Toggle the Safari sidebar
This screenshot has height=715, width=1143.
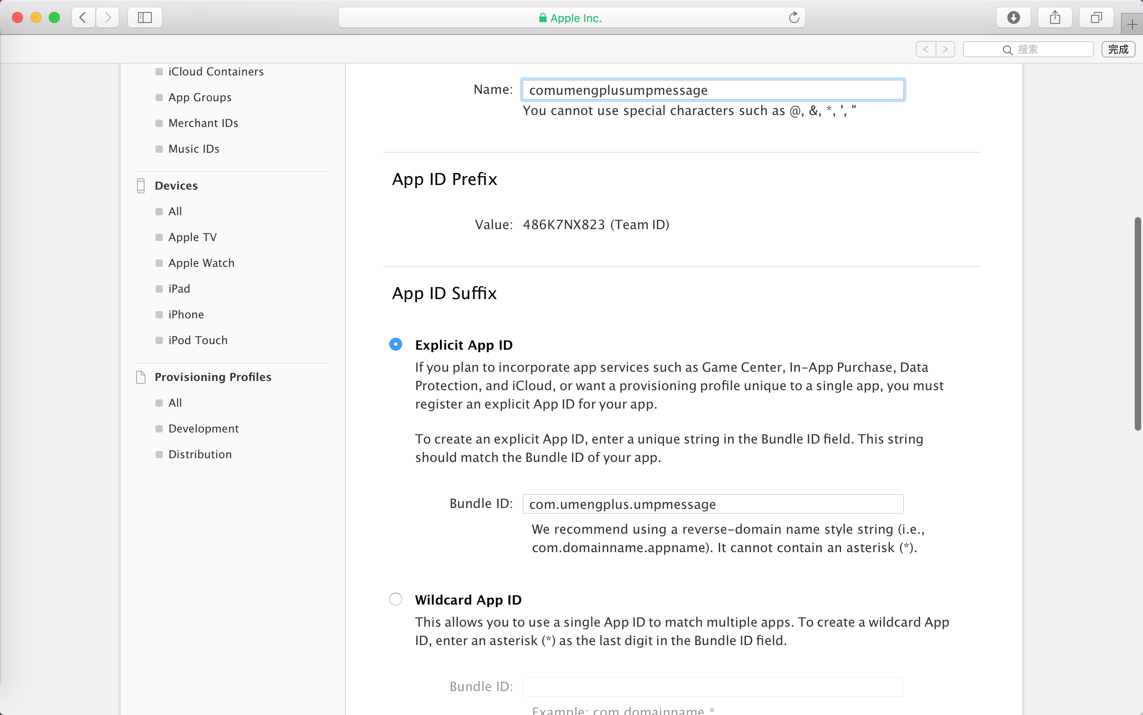click(x=144, y=18)
